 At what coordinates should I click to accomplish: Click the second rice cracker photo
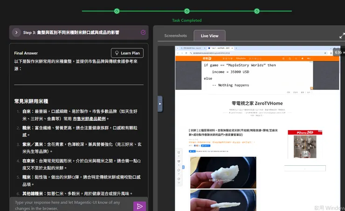point(223,200)
